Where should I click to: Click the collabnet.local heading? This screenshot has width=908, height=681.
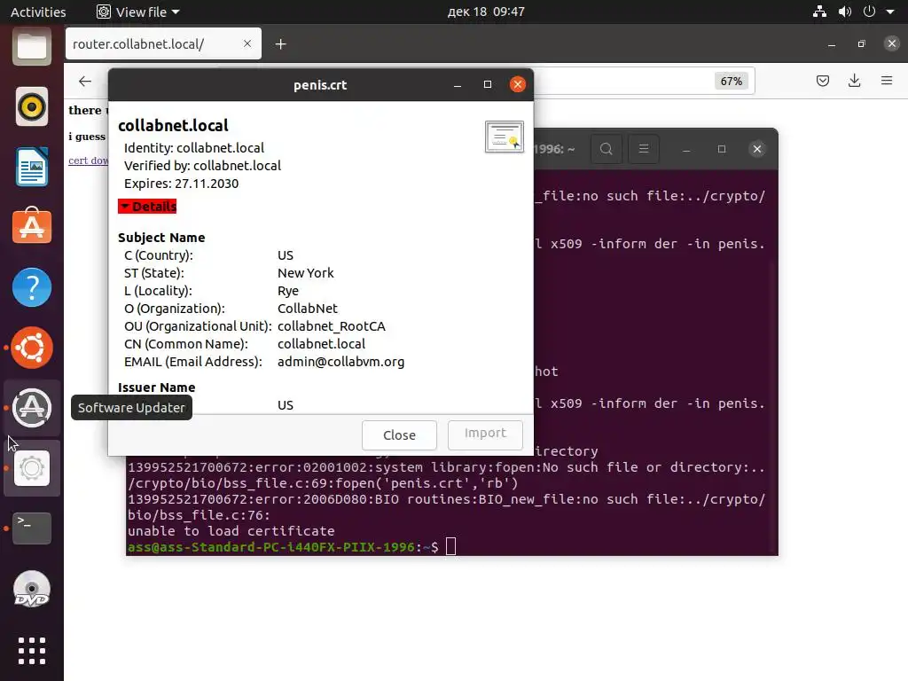pos(173,125)
